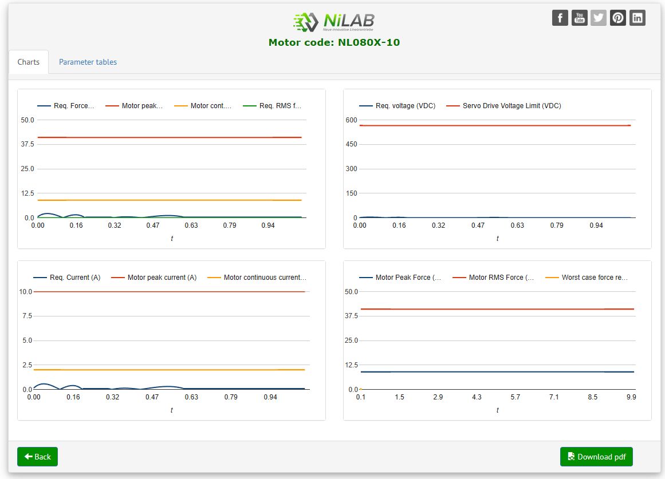Image resolution: width=665 pixels, height=479 pixels.
Task: Toggle the Req. Force legend entry
Action: coord(66,106)
